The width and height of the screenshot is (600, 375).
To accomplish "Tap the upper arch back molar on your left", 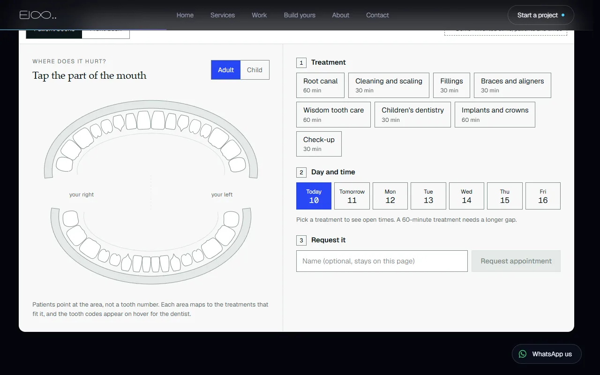I will 237,164.
